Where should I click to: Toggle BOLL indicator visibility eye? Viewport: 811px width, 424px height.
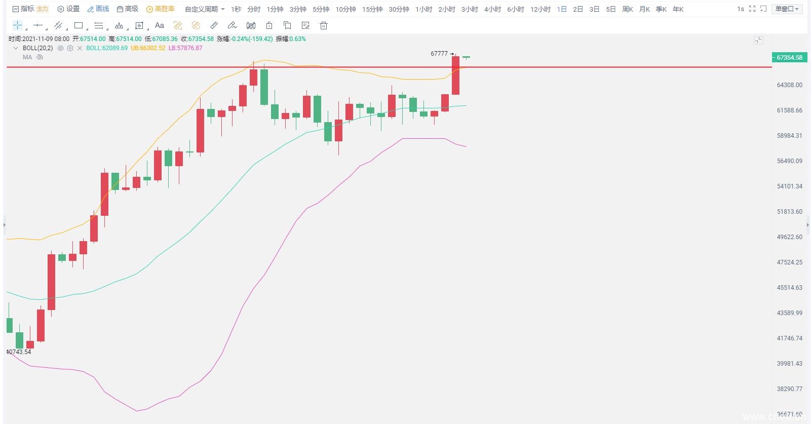(x=60, y=48)
